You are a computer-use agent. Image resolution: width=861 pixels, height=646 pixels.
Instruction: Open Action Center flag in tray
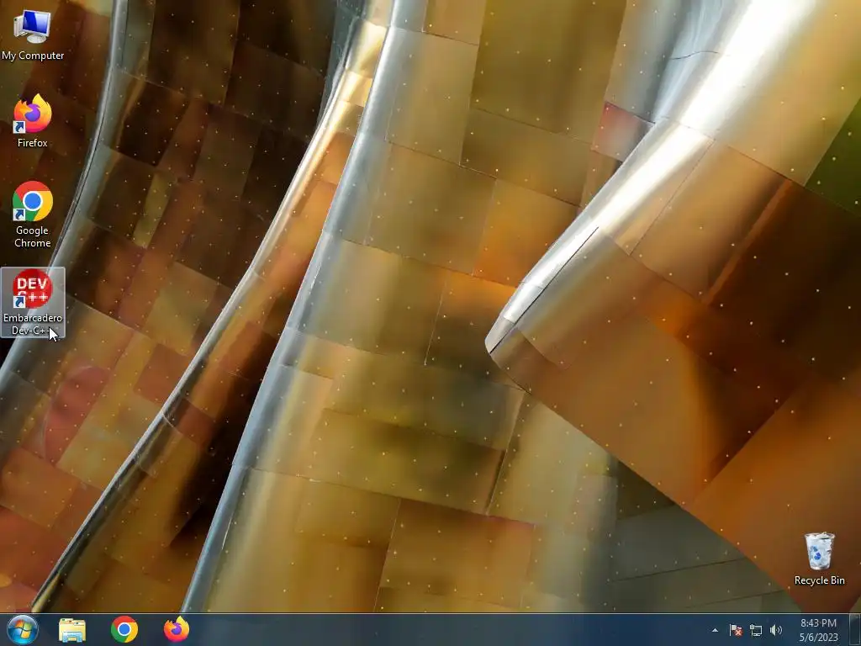coord(736,630)
